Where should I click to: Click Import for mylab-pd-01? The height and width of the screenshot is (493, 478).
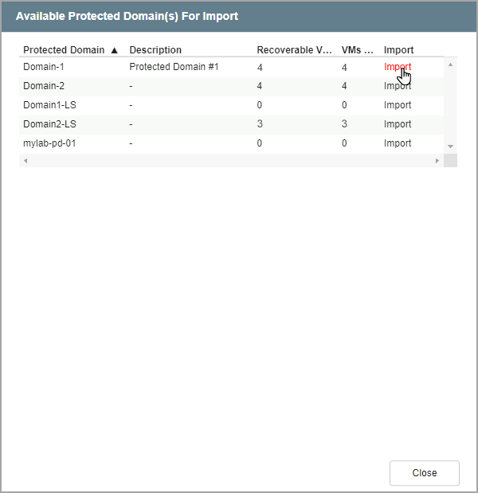coord(398,143)
